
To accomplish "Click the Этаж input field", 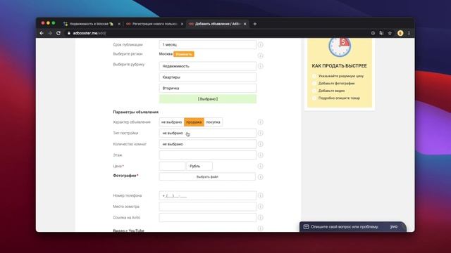I will 208,155.
